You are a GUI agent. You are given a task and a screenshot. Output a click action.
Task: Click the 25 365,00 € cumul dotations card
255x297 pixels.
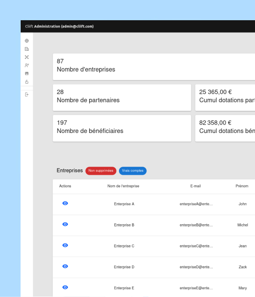point(225,98)
